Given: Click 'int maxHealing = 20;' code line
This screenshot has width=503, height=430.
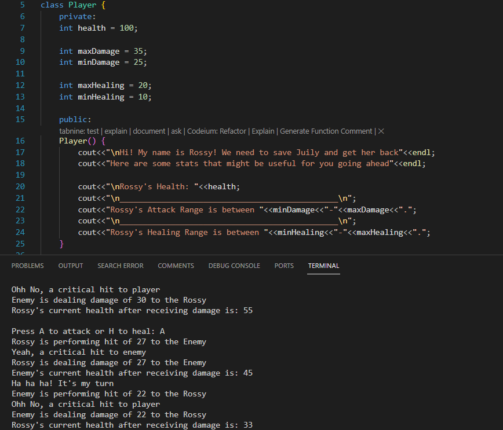Looking at the screenshot, I should pos(105,85).
